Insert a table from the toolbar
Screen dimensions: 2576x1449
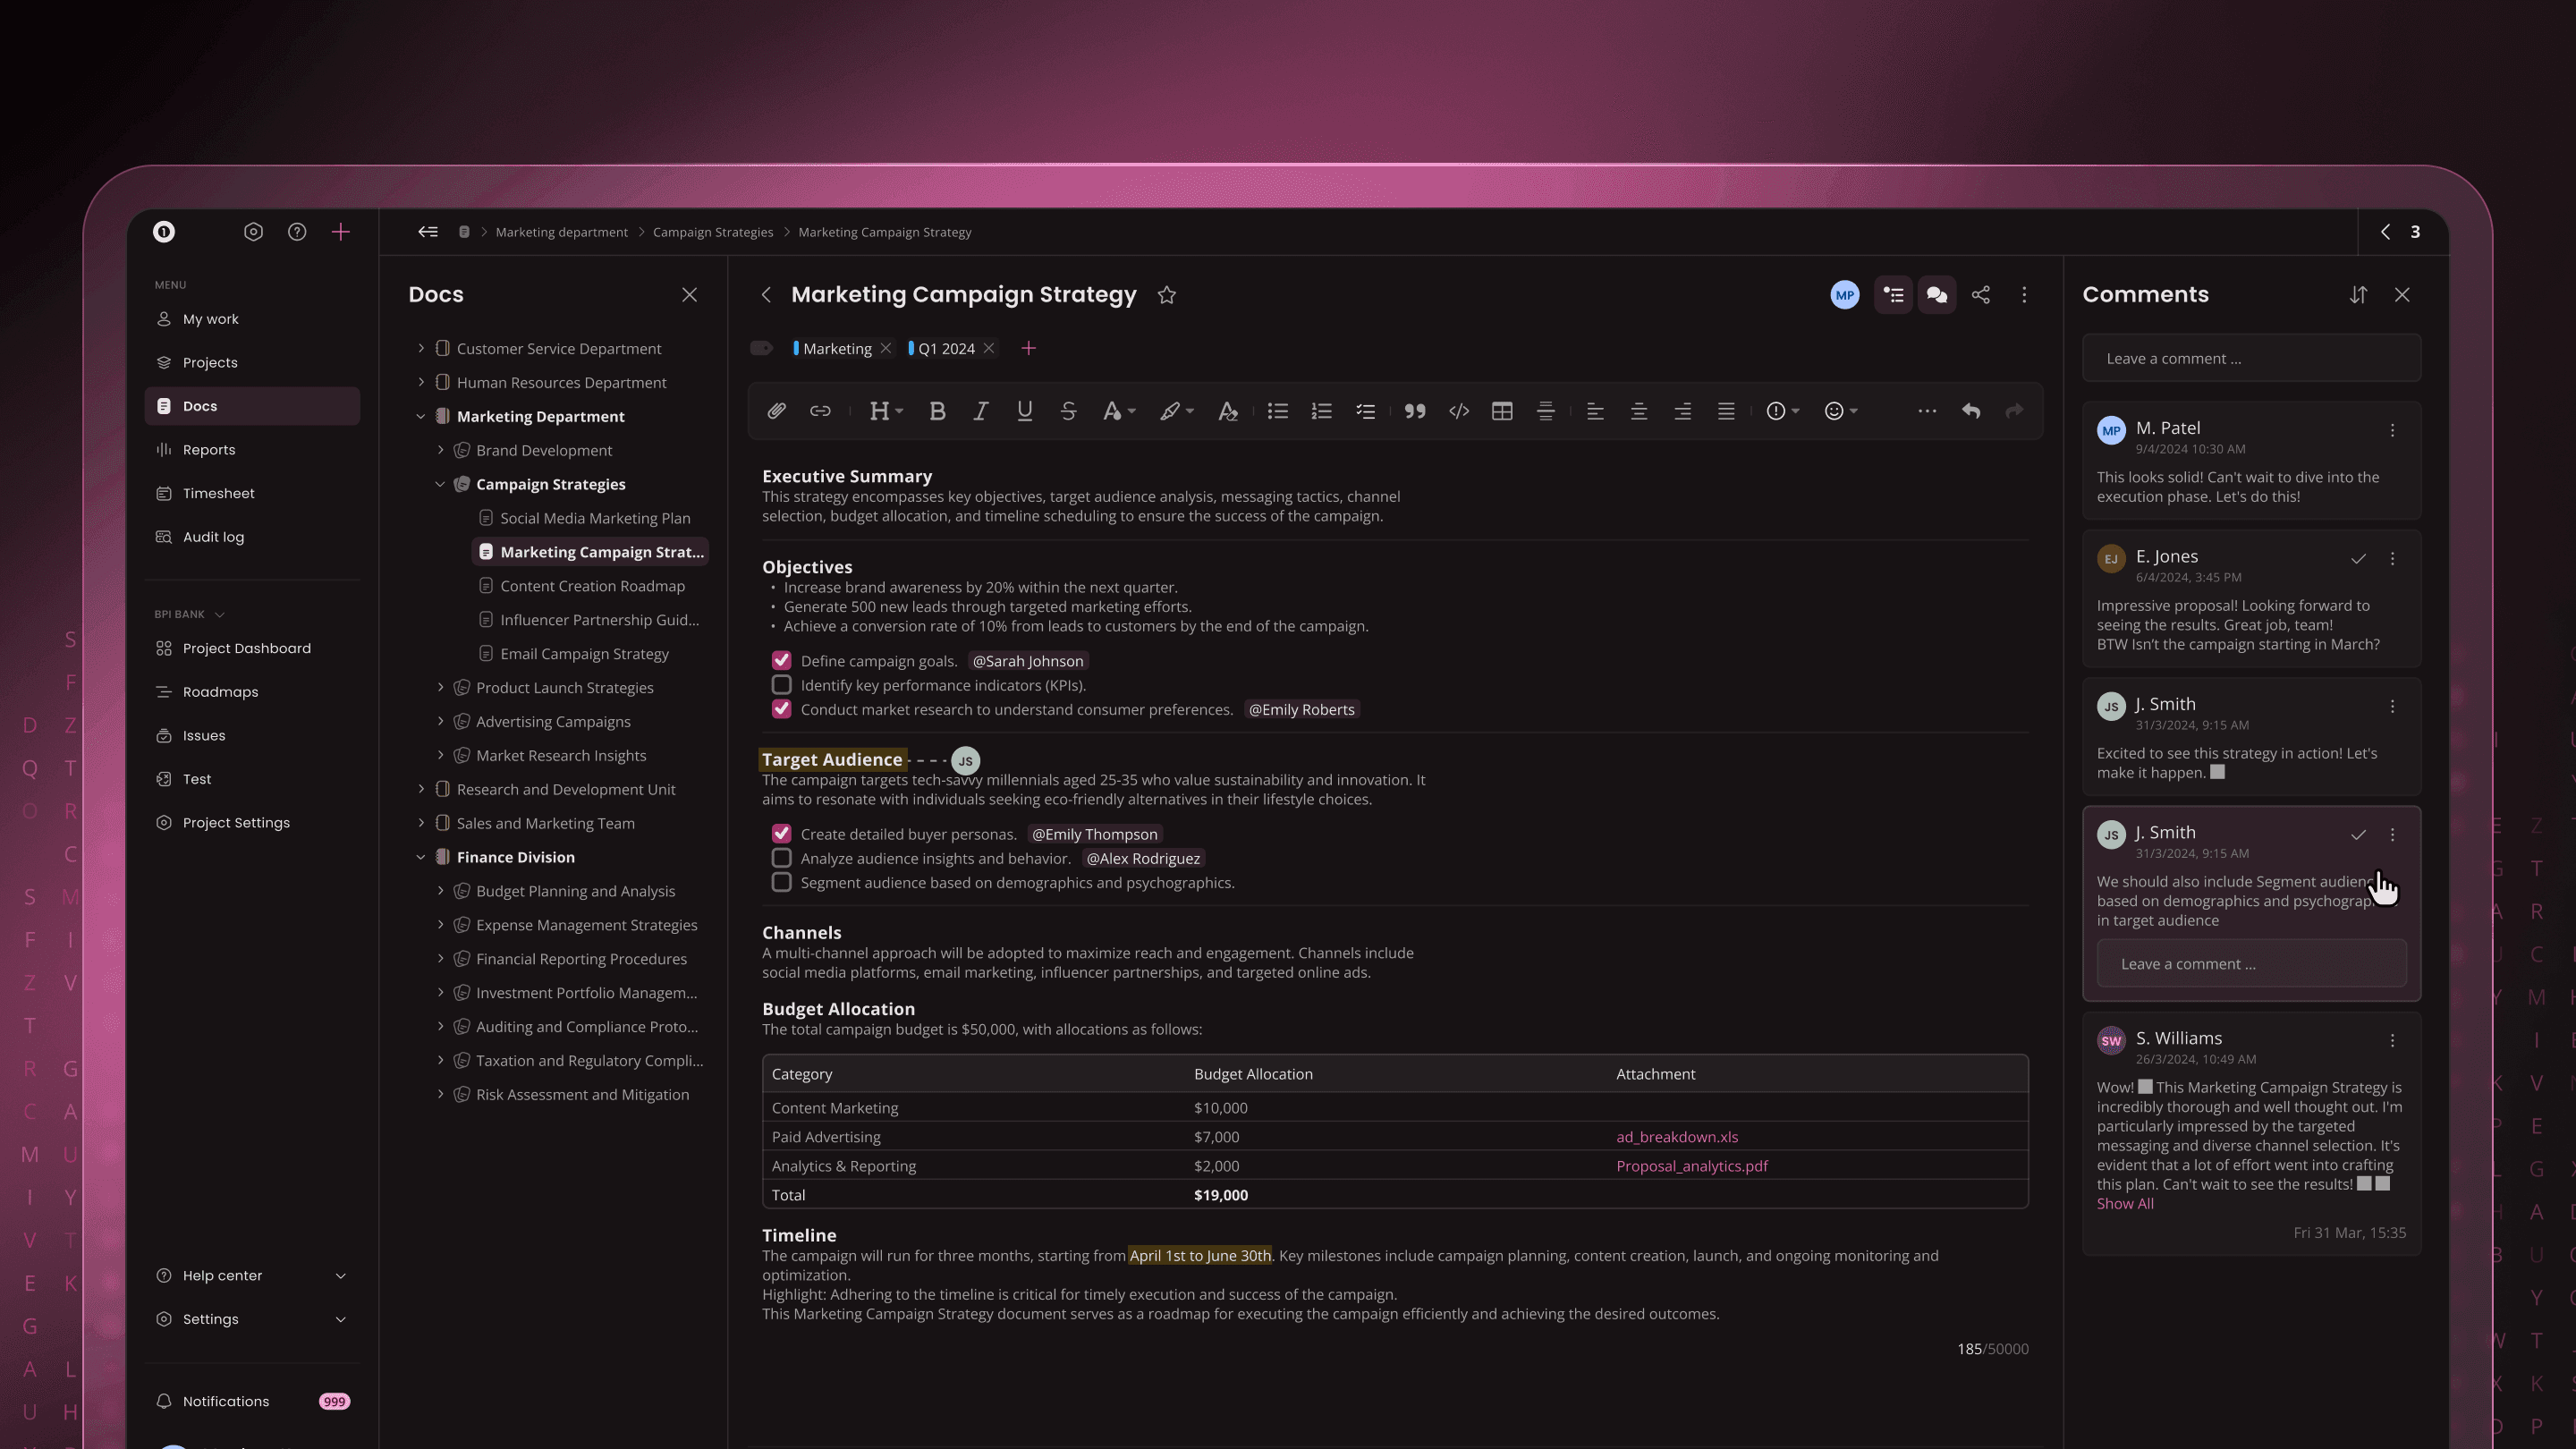[1501, 411]
